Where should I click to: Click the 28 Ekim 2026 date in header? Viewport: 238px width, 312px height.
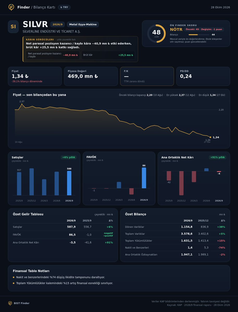[220, 7]
